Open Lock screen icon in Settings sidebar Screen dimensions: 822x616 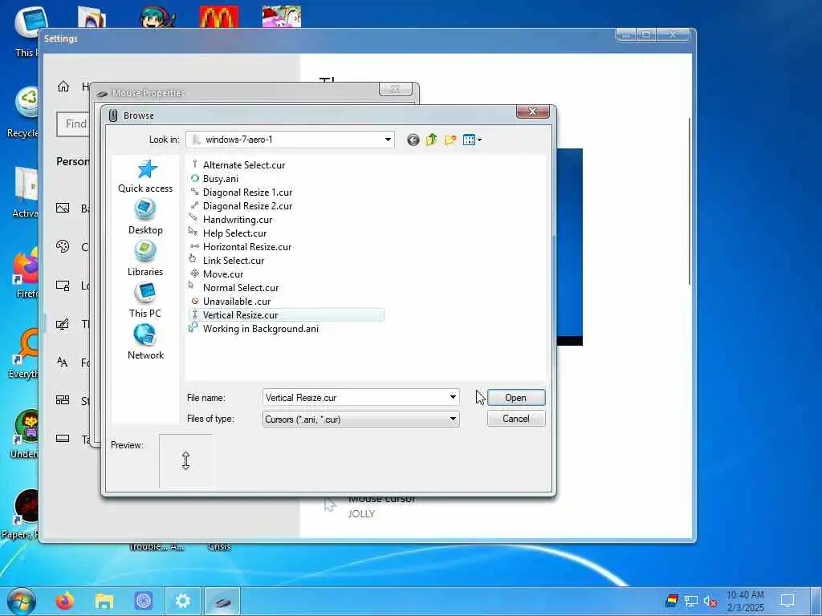63,286
